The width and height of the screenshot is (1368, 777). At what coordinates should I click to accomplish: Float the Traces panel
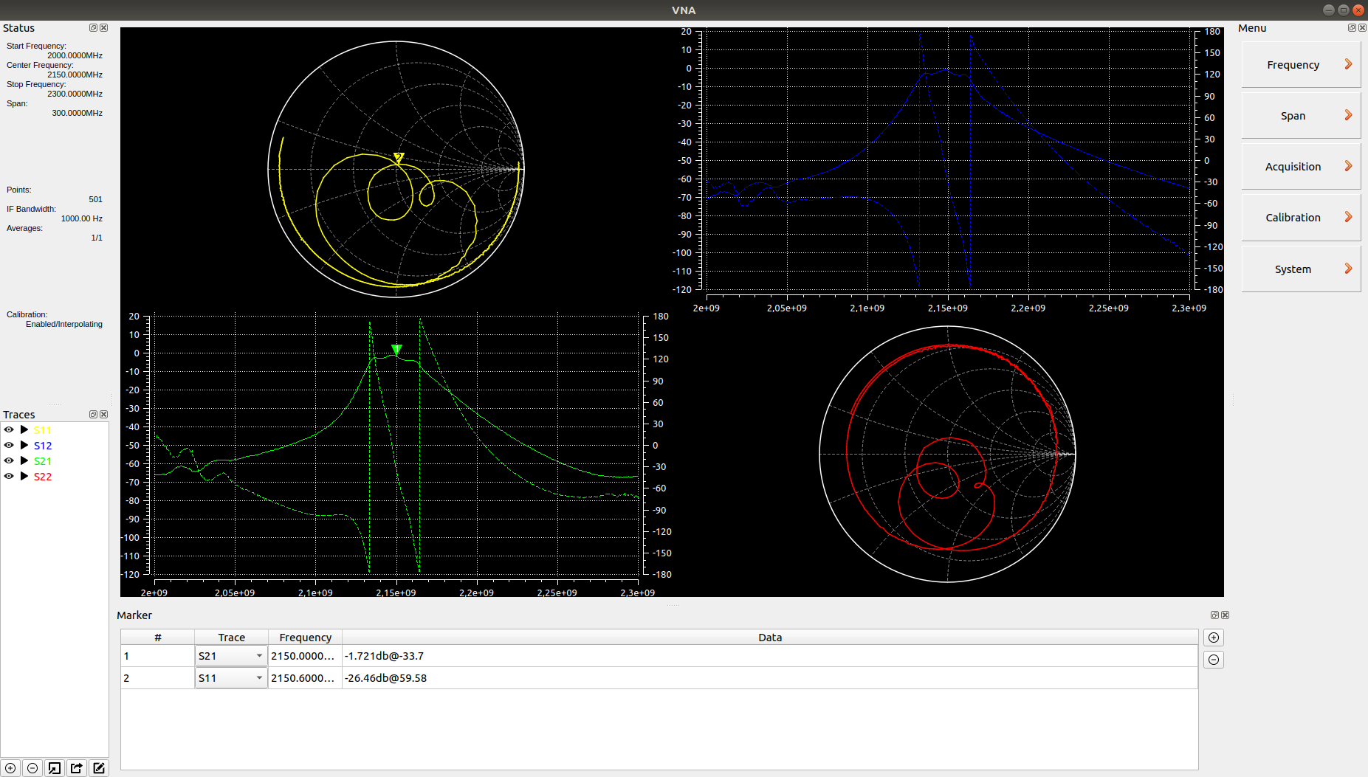coord(94,415)
